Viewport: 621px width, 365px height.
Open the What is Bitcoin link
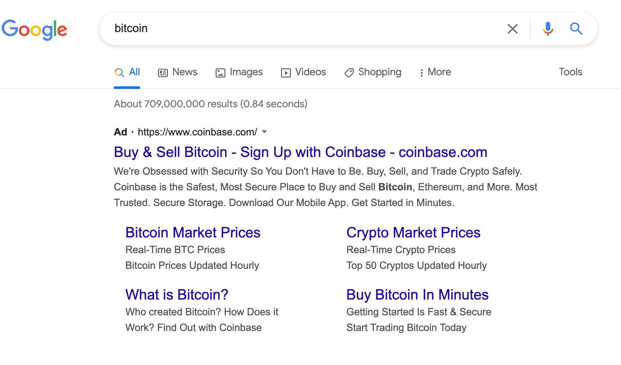177,295
